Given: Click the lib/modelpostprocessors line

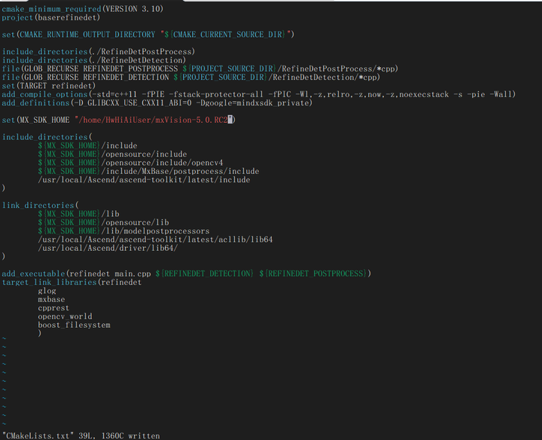Looking at the screenshot, I should (123, 231).
